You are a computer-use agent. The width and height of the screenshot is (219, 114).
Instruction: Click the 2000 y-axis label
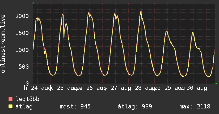(22, 16)
